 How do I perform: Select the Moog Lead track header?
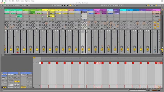click(x=13, y=10)
